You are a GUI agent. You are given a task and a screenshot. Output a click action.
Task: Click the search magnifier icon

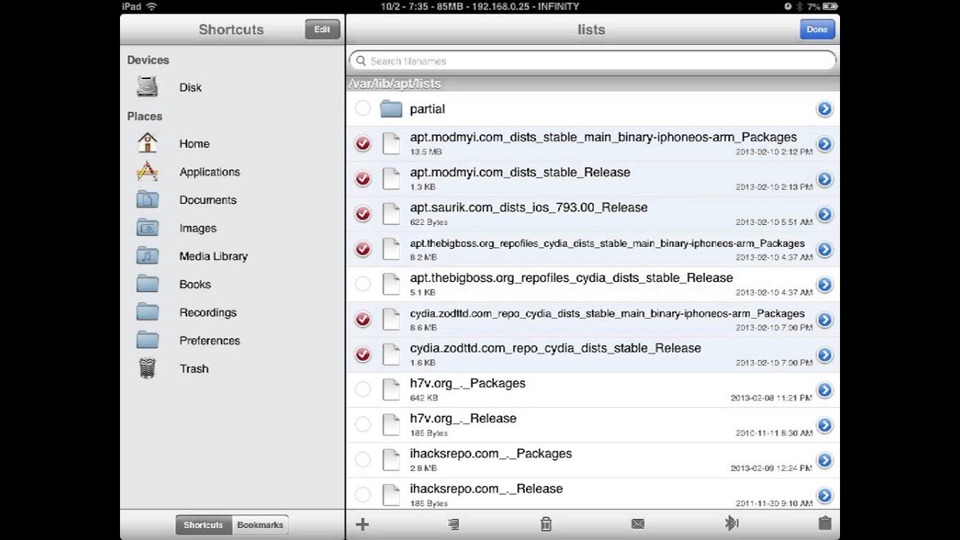tap(361, 61)
